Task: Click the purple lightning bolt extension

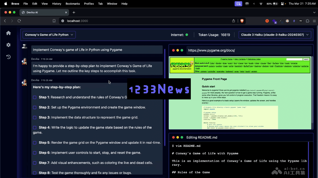Action: point(294,21)
